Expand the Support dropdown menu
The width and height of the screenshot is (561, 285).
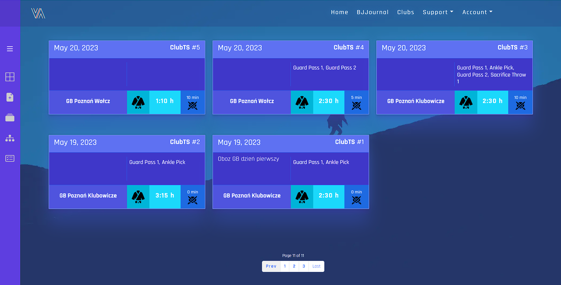tap(438, 12)
